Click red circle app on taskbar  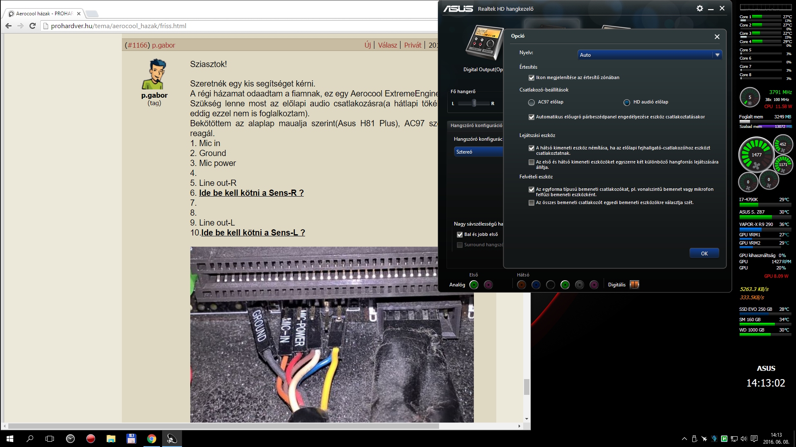pyautogui.click(x=91, y=439)
